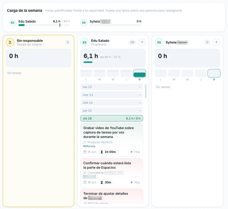Add a task to Sylwia with plus button
The height and width of the screenshot is (209, 228).
(x=216, y=42)
